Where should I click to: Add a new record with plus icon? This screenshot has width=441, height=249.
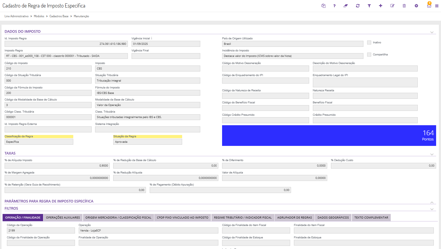pyautogui.click(x=381, y=6)
